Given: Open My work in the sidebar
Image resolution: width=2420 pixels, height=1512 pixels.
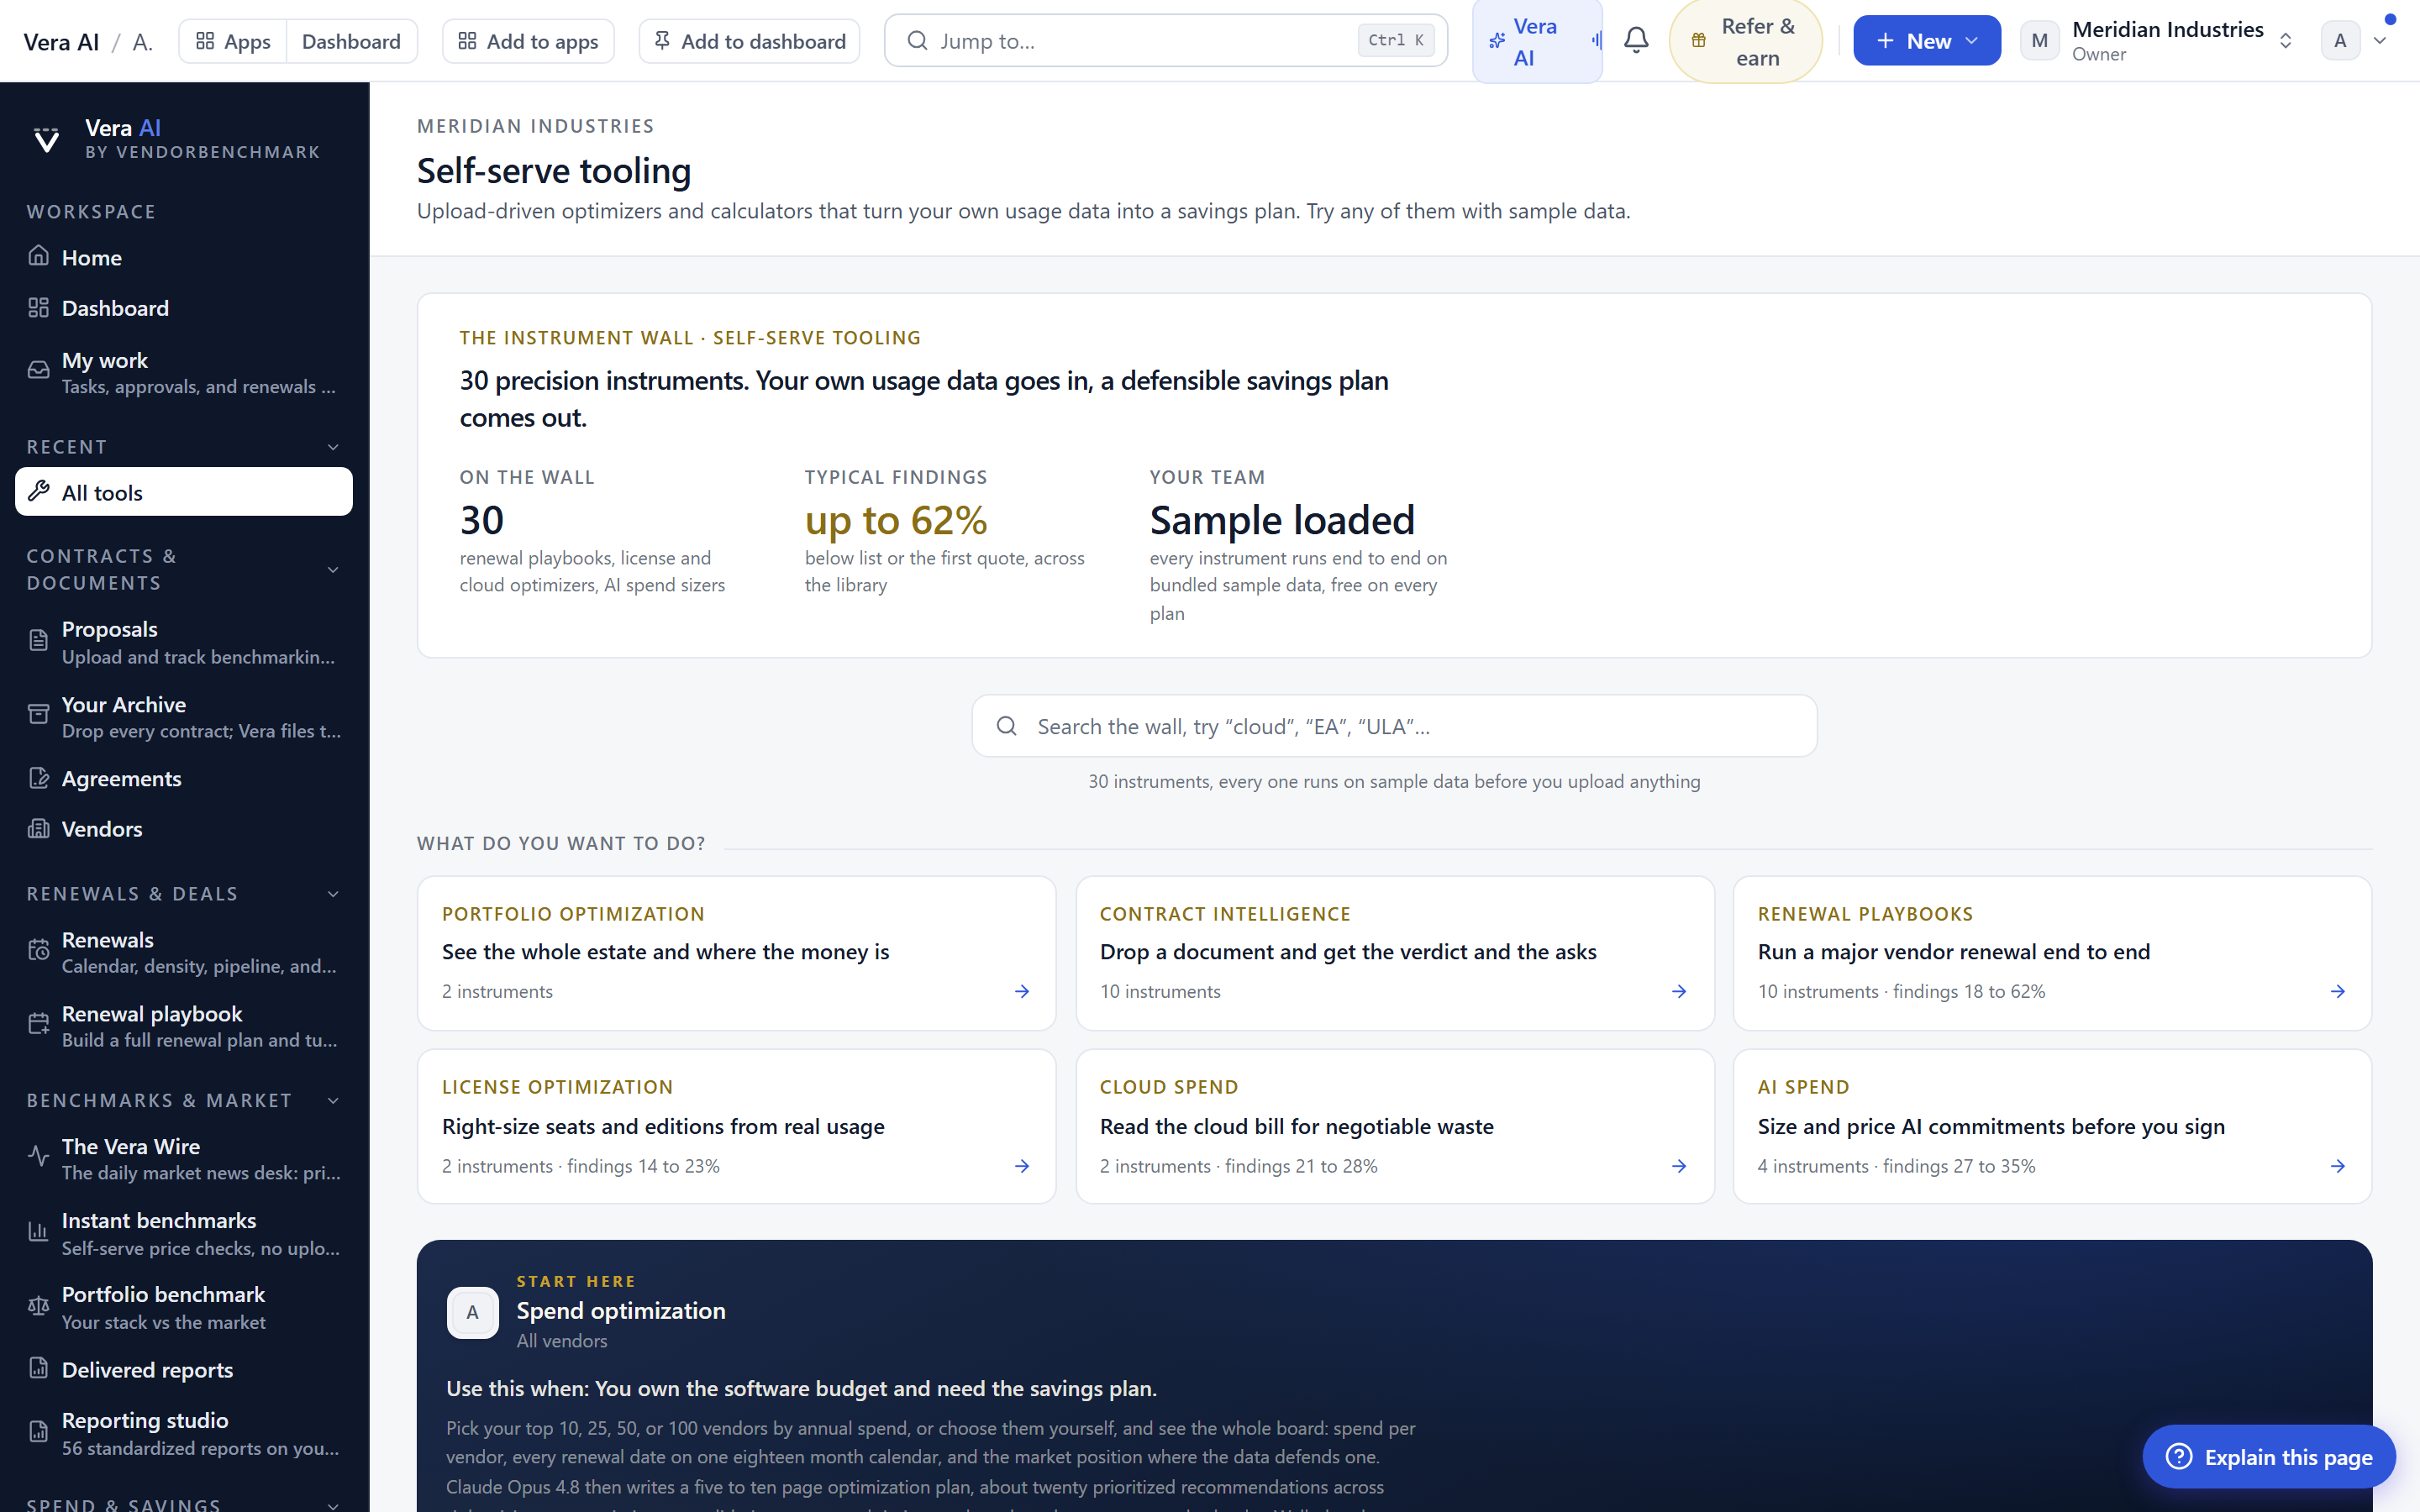Looking at the screenshot, I should coord(184,372).
